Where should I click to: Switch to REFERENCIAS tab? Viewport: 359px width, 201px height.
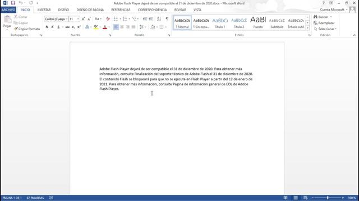[121, 10]
